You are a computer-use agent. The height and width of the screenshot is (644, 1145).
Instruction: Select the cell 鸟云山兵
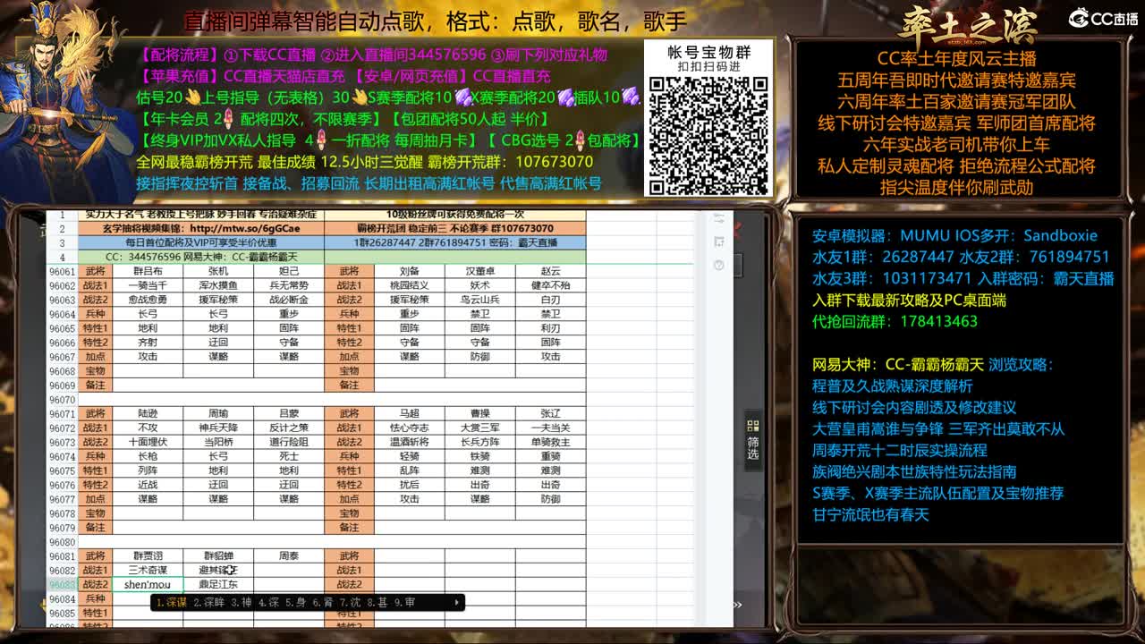click(x=480, y=300)
